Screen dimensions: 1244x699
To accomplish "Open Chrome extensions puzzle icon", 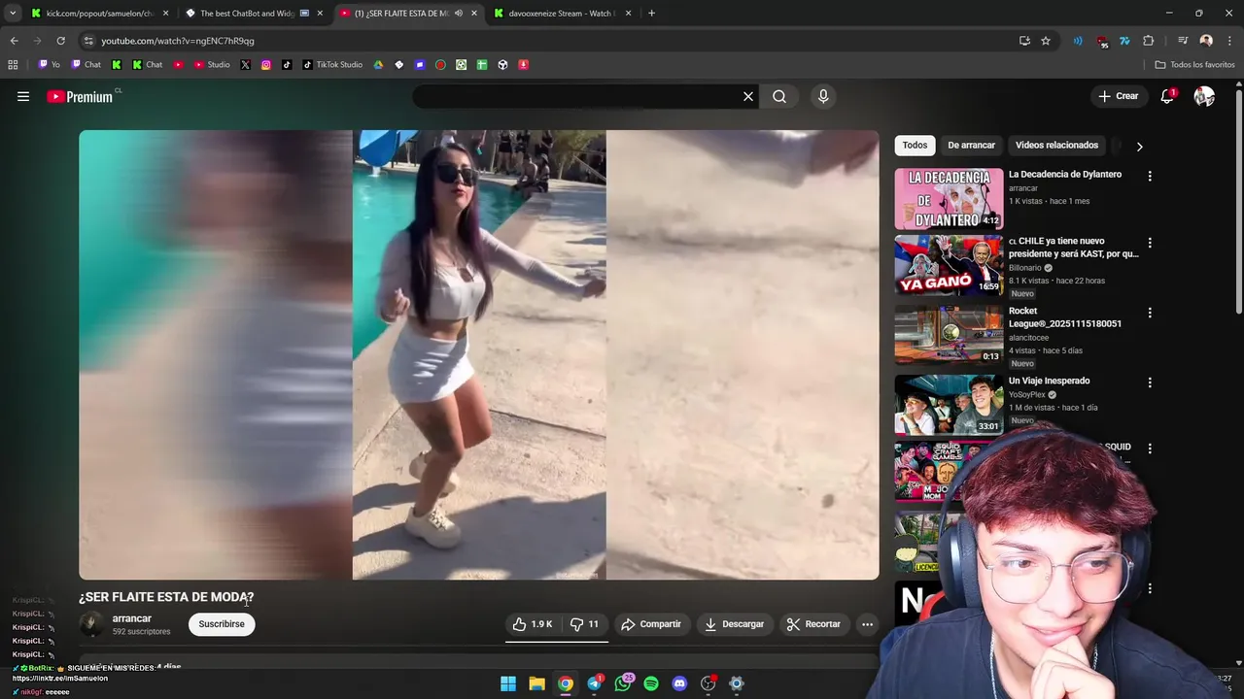I will (x=1148, y=41).
